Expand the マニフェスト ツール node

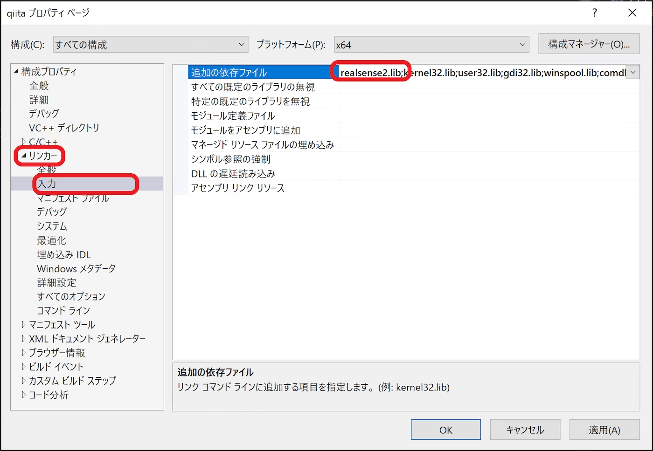point(24,324)
